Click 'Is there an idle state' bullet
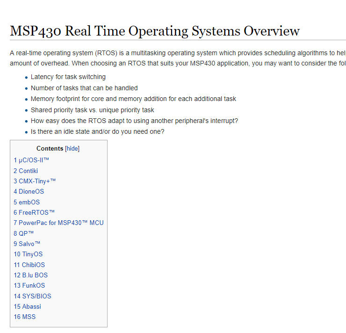Image resolution: width=346 pixels, height=333 pixels. 97,131
